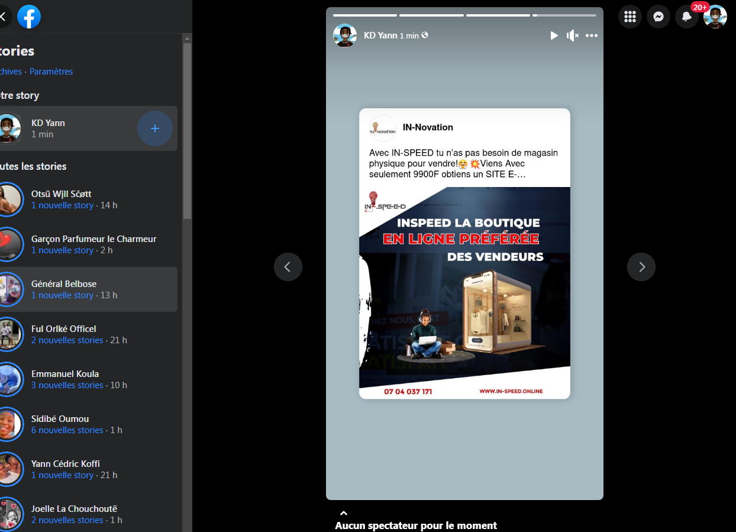This screenshot has width=736, height=532.
Task: Click KD Yann name in story header
Action: tap(380, 36)
